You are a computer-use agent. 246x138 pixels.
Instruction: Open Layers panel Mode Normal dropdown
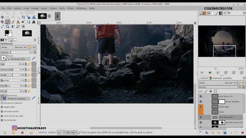click(x=217, y=83)
